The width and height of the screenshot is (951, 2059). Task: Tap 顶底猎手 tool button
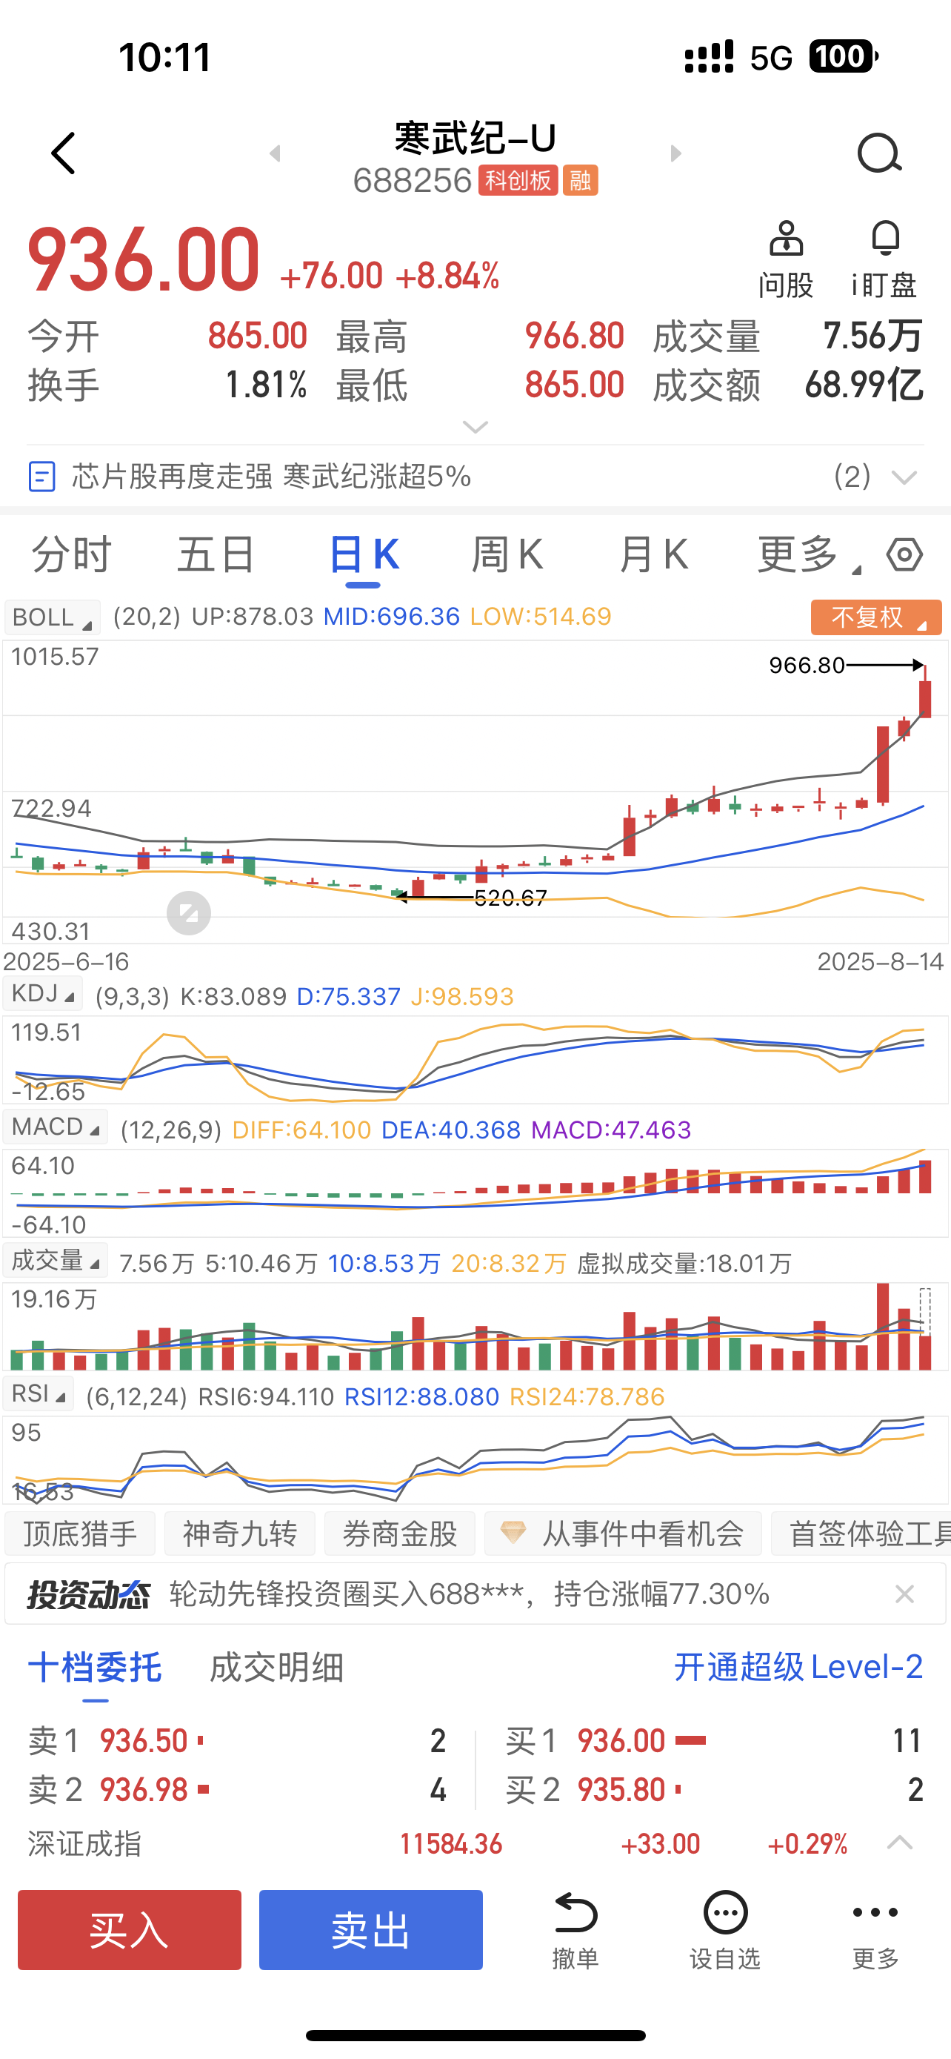(80, 1533)
